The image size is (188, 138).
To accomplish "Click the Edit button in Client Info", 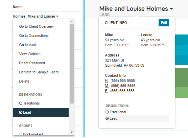I will point(164,23).
